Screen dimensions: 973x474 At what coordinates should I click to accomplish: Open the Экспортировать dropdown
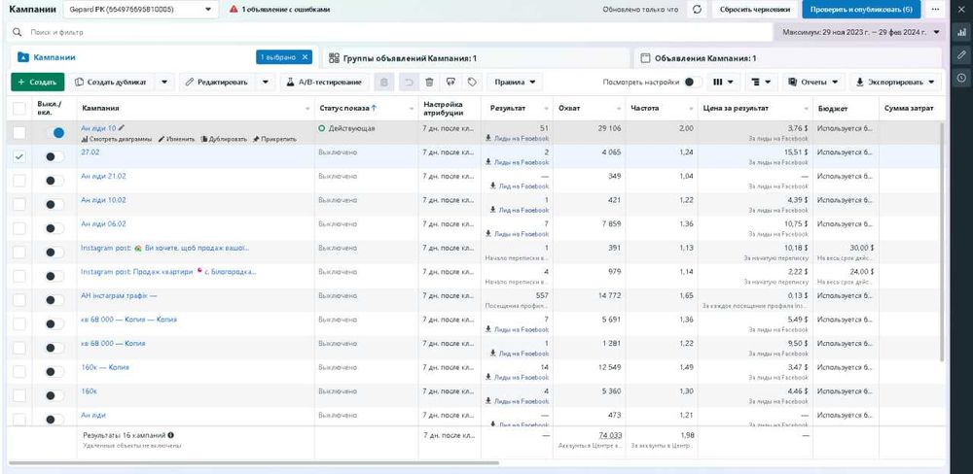pos(895,82)
